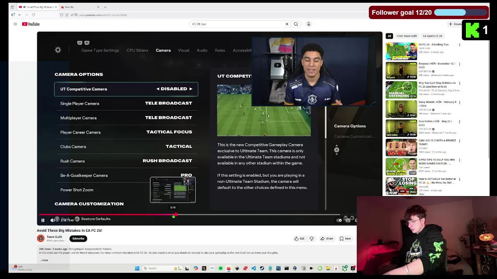Click the red video progress bar scrubber
Viewport: 497px width, 279px height.
click(x=176, y=215)
